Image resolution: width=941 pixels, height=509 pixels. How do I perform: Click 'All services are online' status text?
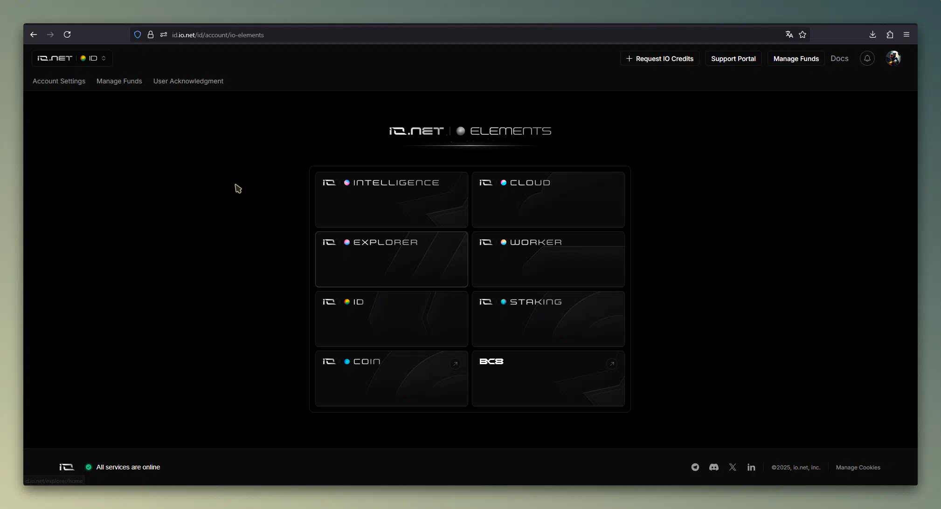(x=128, y=467)
